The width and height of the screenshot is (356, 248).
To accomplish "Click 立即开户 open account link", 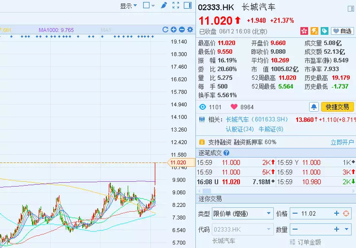I will click(x=342, y=142).
